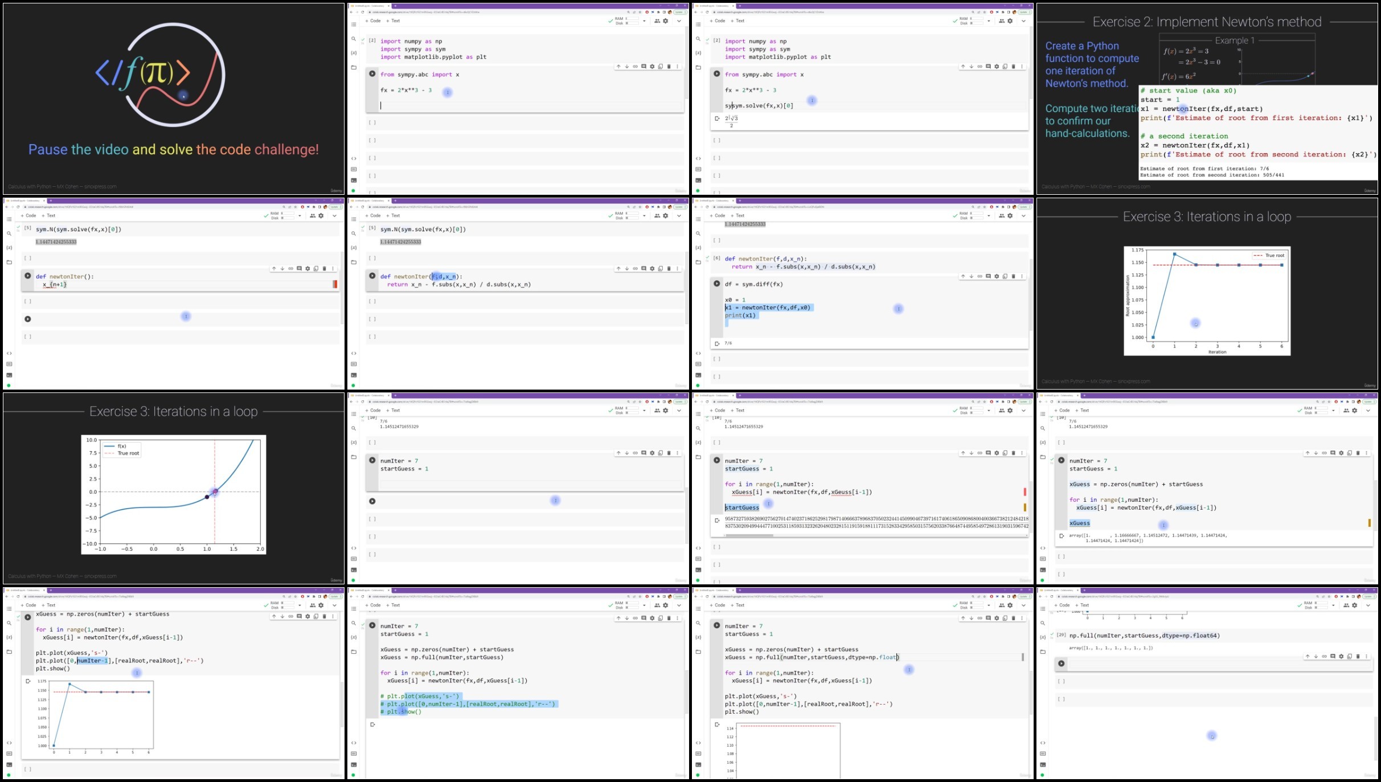This screenshot has height=782, width=1381.
Task: Run the cell ending with 'sysym.solve(fx,x)[0]'
Action: pyautogui.click(x=716, y=73)
